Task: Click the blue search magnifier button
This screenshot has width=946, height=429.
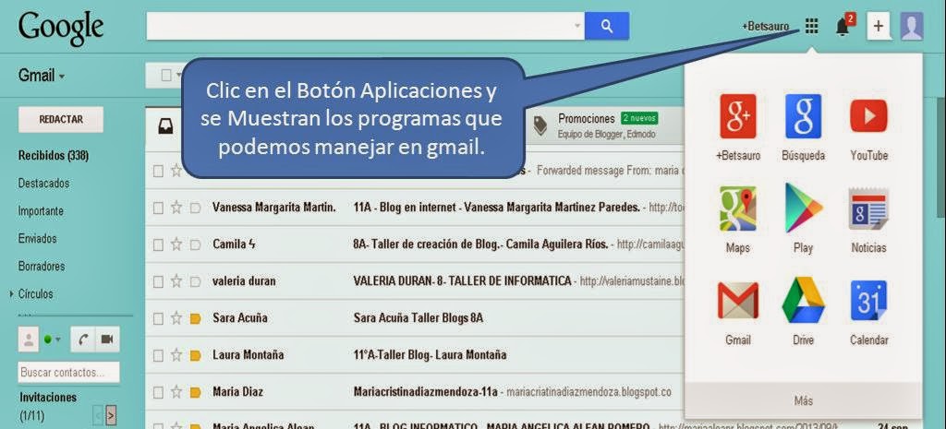Action: (607, 26)
